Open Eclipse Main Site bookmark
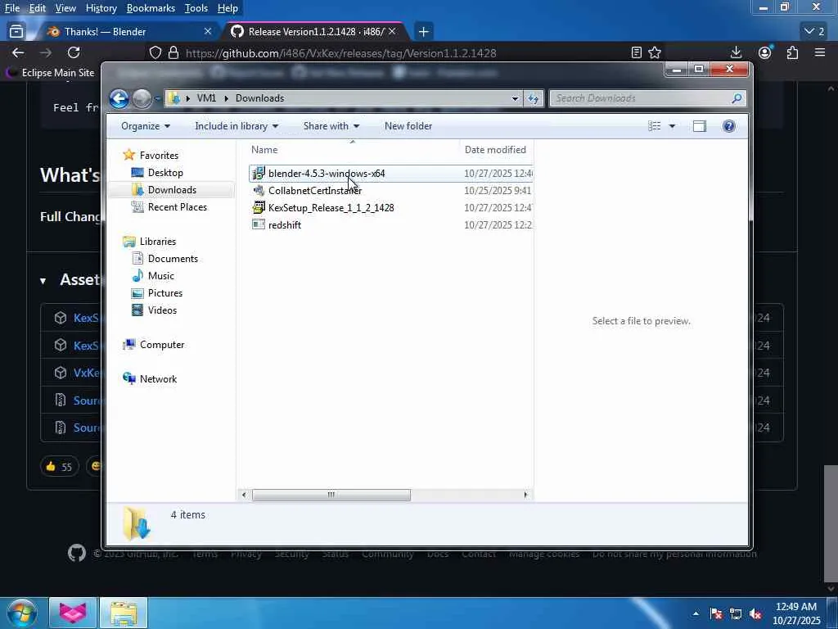 pyautogui.click(x=49, y=73)
